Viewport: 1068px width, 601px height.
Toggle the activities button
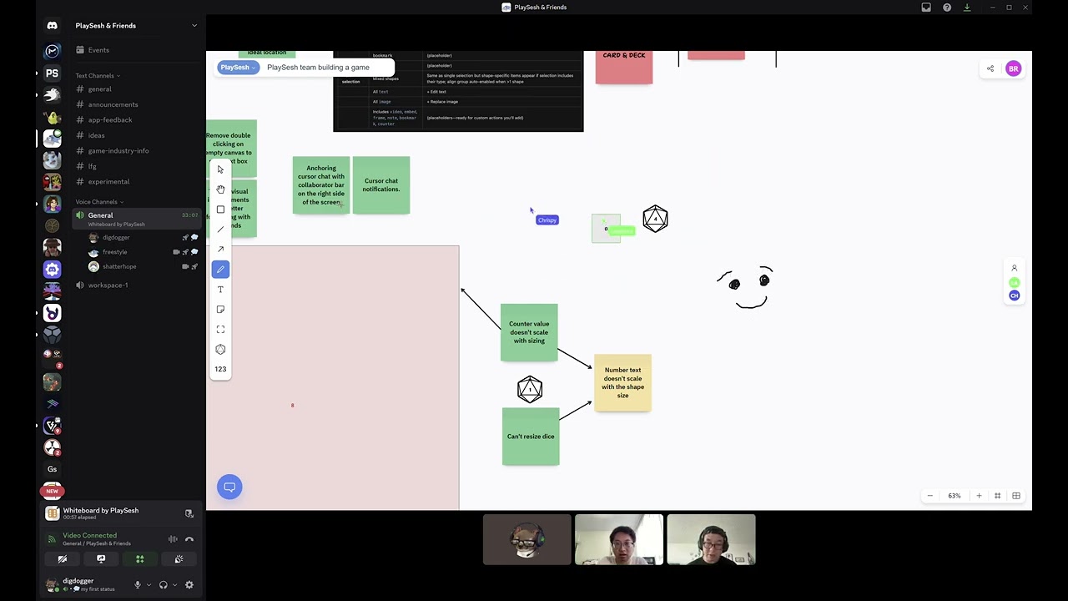pyautogui.click(x=140, y=559)
